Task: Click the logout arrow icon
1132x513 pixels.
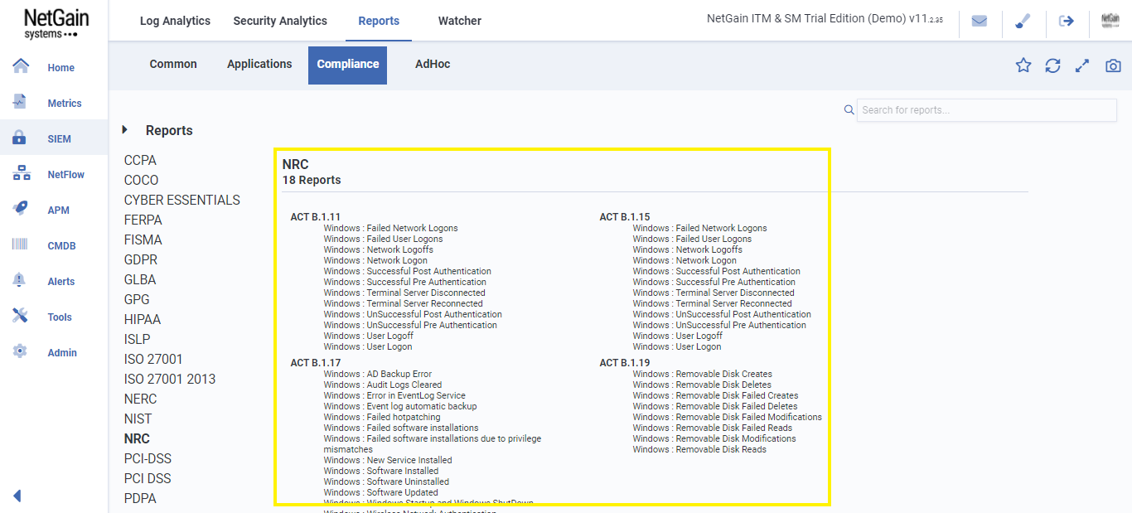Action: pos(1067,21)
